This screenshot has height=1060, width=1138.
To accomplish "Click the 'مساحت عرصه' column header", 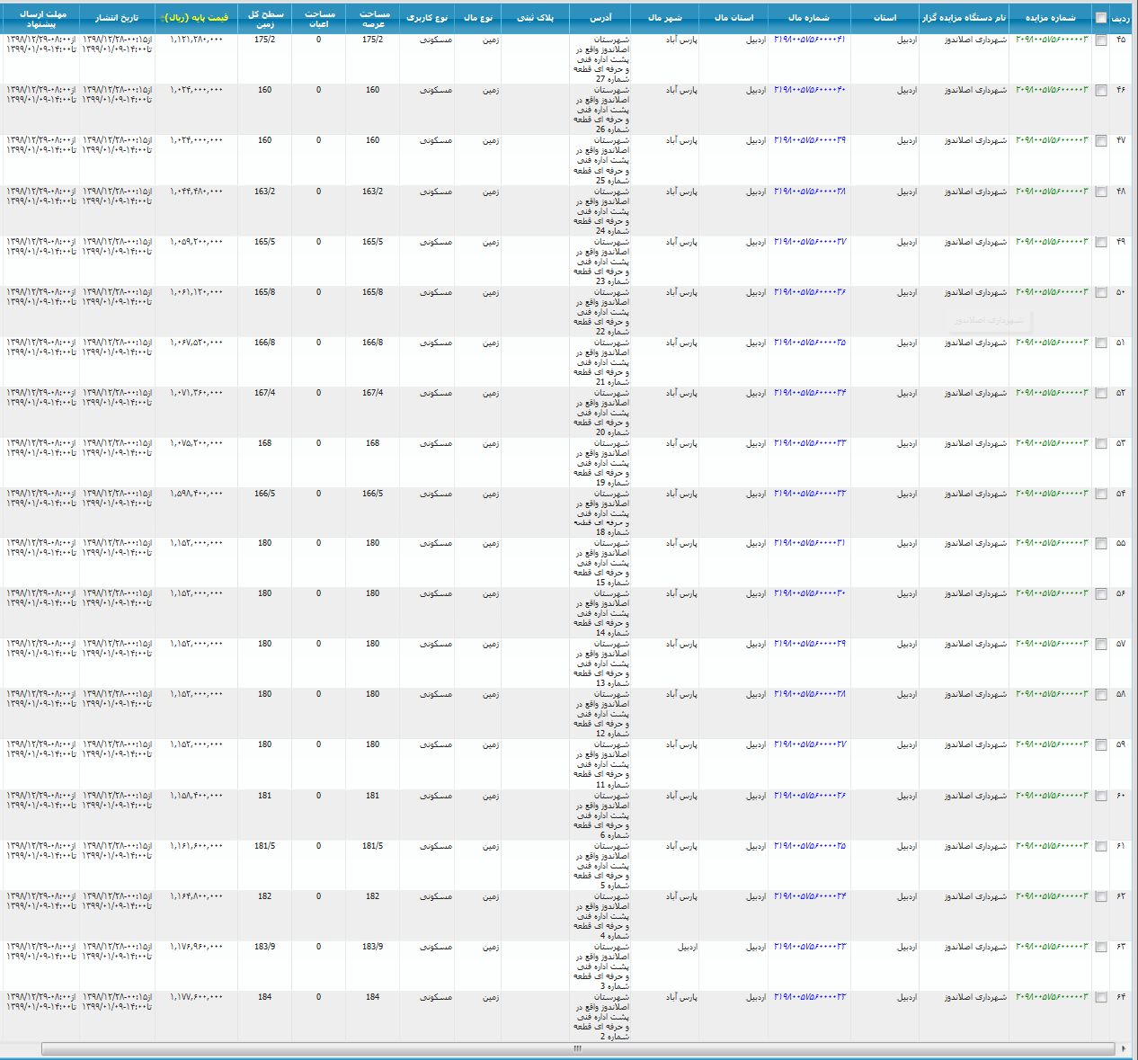I will (x=373, y=19).
